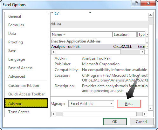This screenshot has width=158, height=130.
Task: Click the Microsoft Corporation publisher text
Action: point(101,64)
